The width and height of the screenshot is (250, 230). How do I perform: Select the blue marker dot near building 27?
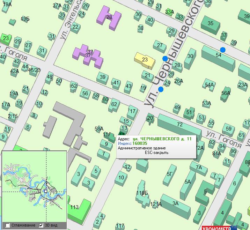[165, 59]
